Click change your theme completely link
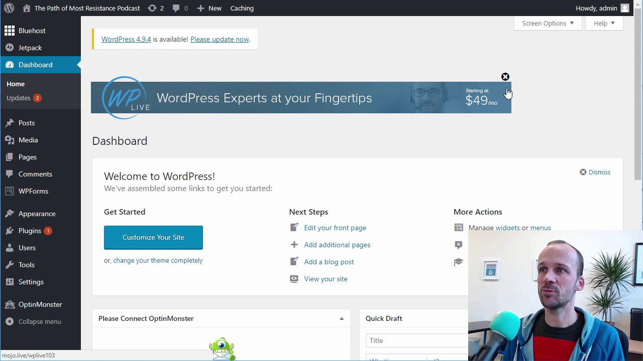The width and height of the screenshot is (643, 361). [x=158, y=260]
